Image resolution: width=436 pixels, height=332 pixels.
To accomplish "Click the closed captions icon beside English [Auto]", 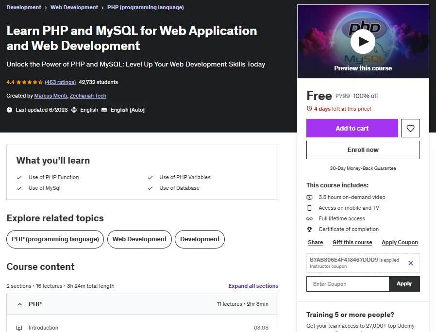I will [x=104, y=110].
